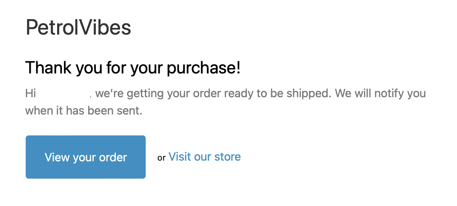
Task: Click the redacted customer name after Hi
Action: coord(64,93)
